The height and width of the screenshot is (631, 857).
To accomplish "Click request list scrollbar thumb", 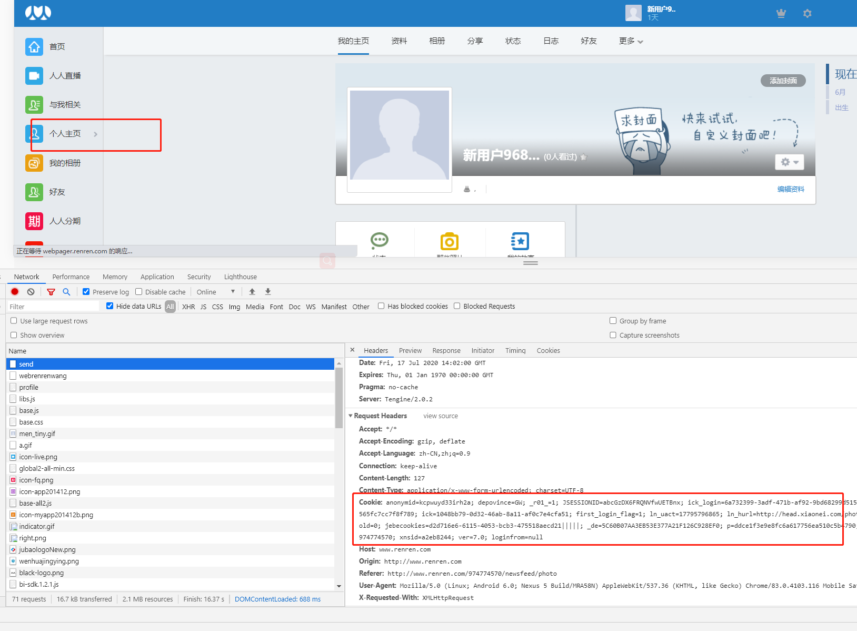I will [339, 398].
